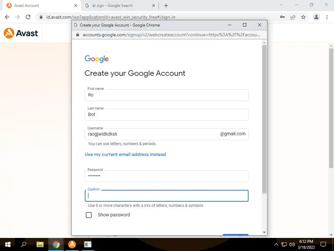The height and width of the screenshot is (251, 334).
Task: Click the browser Back arrow
Action: 7,17
